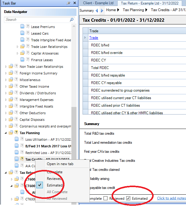Click the Task Bar pin icon
Image resolution: width=186 pixels, height=207 pixels.
tap(68, 3)
